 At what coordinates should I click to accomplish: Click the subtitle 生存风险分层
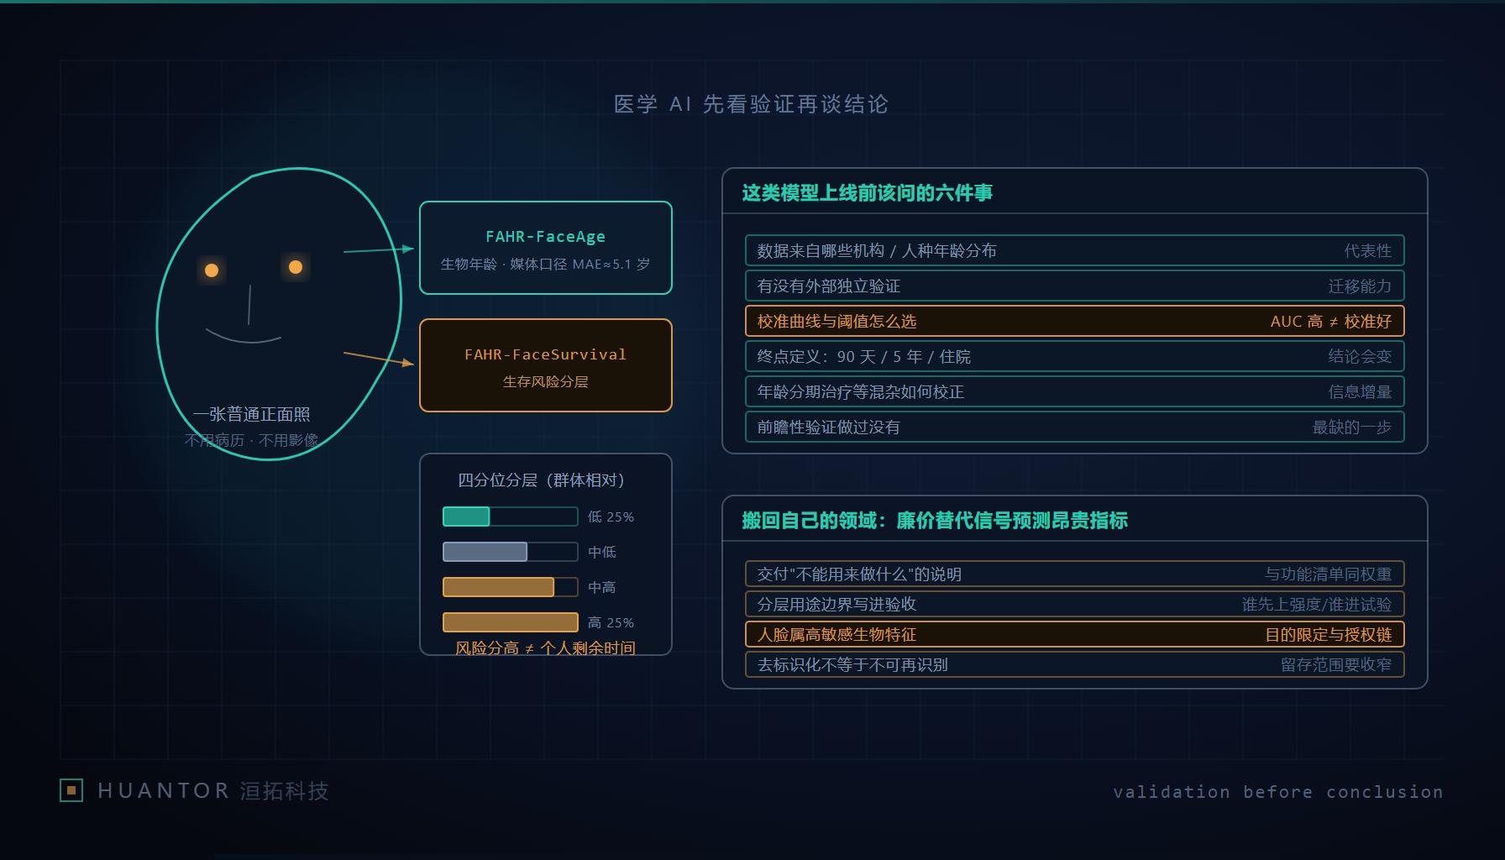tap(546, 382)
